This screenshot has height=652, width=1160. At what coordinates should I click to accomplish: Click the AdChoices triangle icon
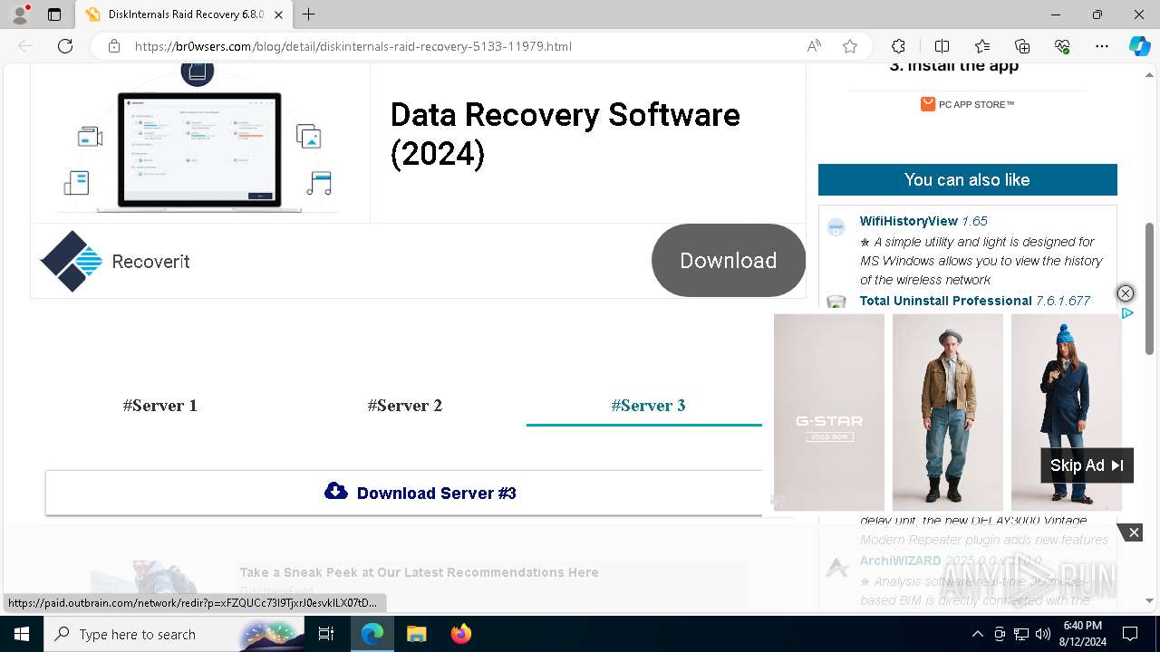[1127, 313]
